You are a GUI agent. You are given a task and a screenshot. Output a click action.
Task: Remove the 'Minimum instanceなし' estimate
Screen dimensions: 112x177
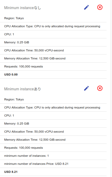pyautogui.click(x=100, y=7)
